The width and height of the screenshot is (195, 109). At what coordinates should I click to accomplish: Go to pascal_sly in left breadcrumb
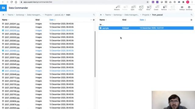tap(59, 15)
